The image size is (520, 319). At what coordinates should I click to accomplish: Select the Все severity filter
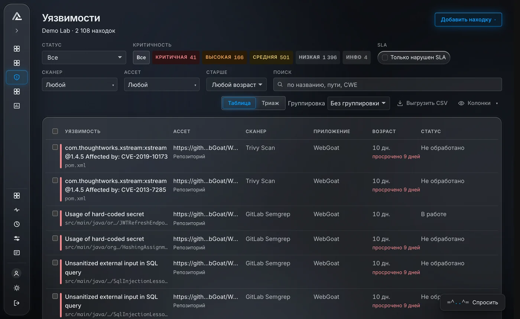pyautogui.click(x=141, y=58)
